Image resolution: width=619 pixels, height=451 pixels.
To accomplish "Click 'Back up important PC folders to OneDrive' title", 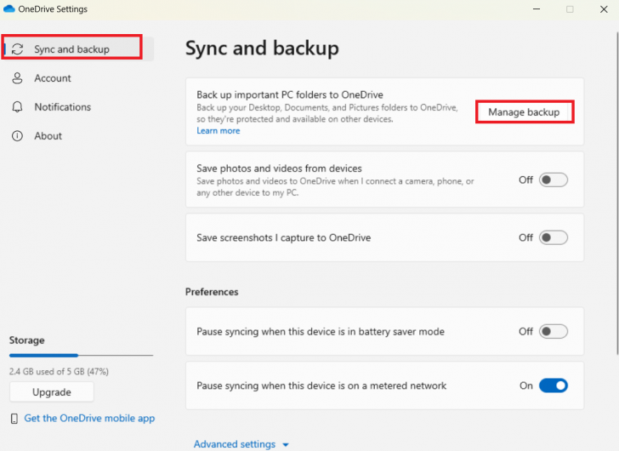I will [290, 94].
